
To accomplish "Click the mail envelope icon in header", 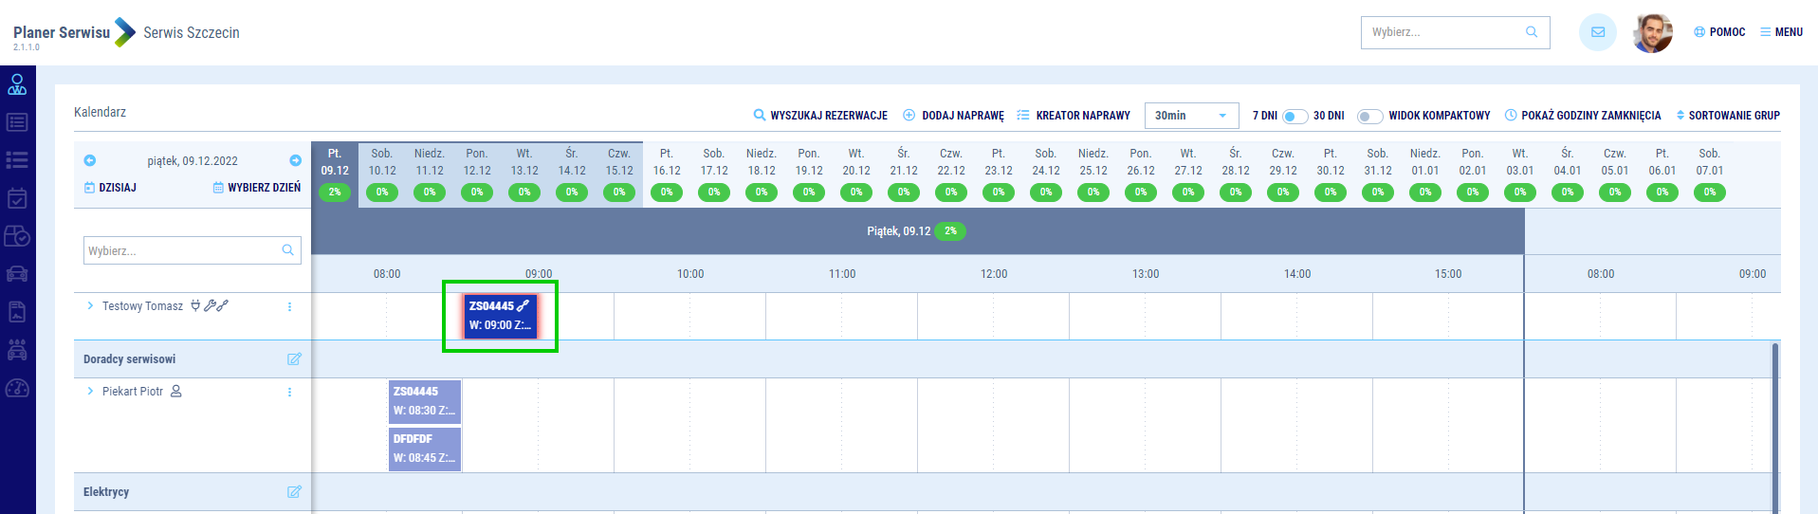I will click(1597, 32).
